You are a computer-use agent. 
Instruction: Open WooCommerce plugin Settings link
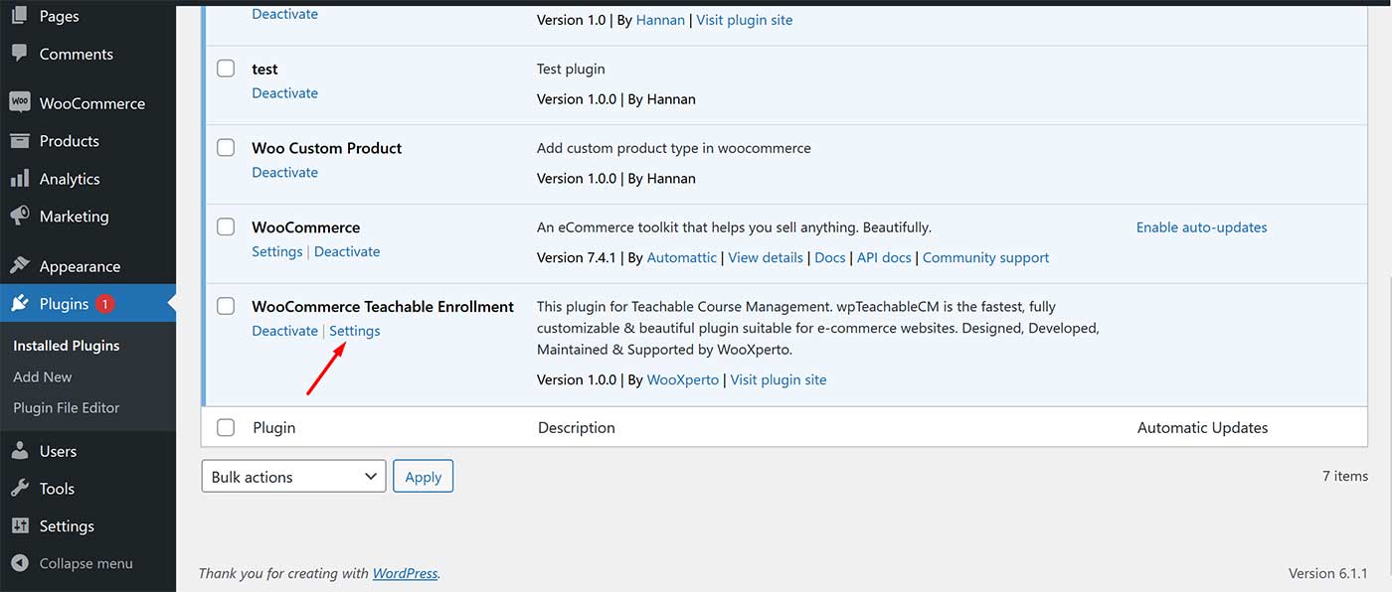[277, 252]
